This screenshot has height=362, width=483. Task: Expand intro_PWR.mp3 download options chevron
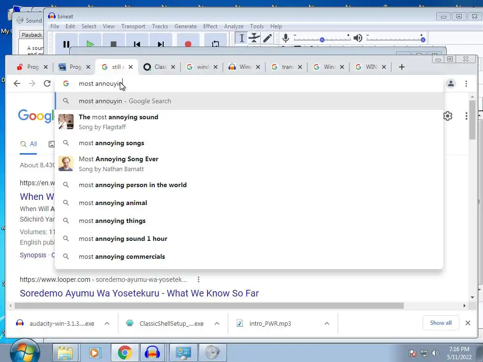tap(327, 323)
